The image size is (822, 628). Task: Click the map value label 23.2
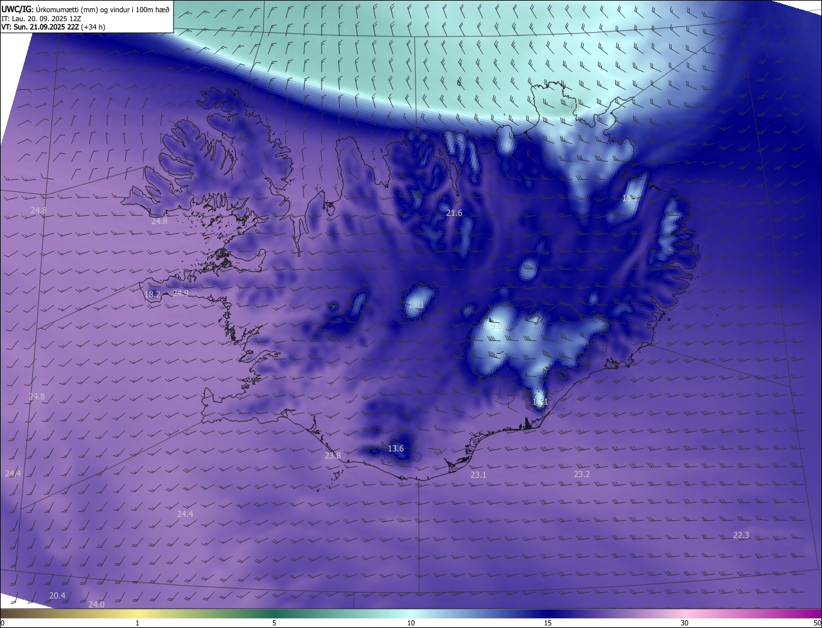point(582,474)
